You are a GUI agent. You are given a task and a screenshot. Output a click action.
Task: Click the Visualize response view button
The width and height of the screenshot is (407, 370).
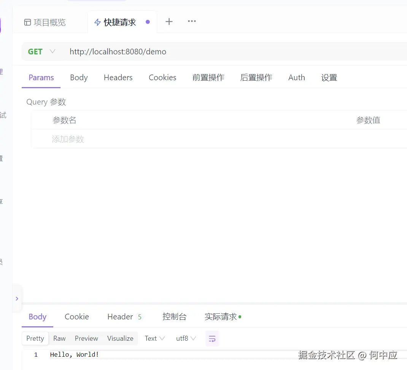tap(120, 338)
